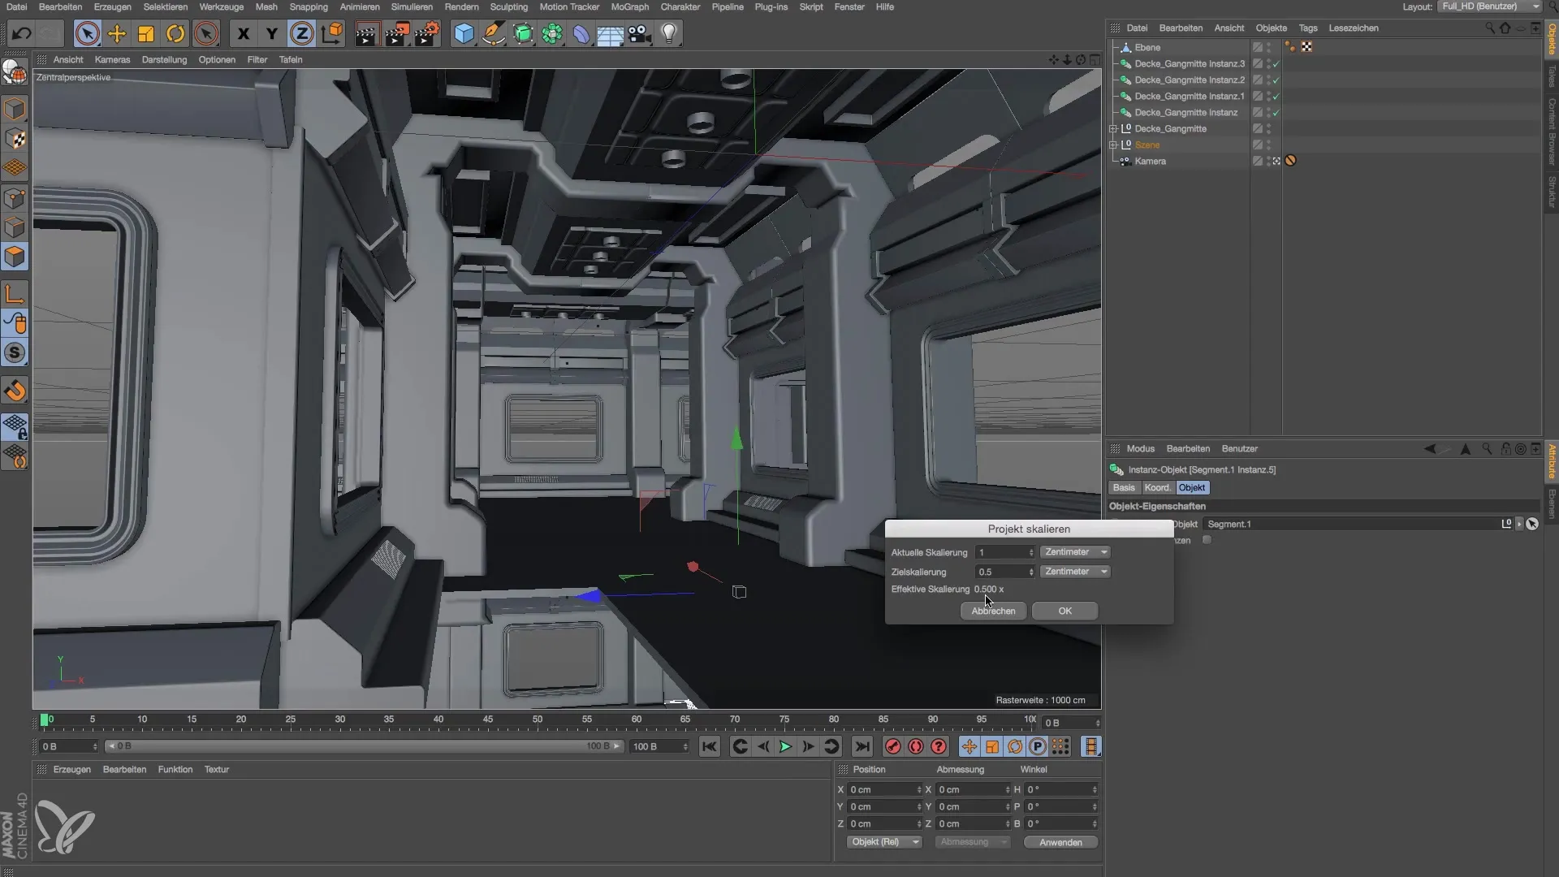Open material manager Erzeugen menu

pyautogui.click(x=71, y=769)
